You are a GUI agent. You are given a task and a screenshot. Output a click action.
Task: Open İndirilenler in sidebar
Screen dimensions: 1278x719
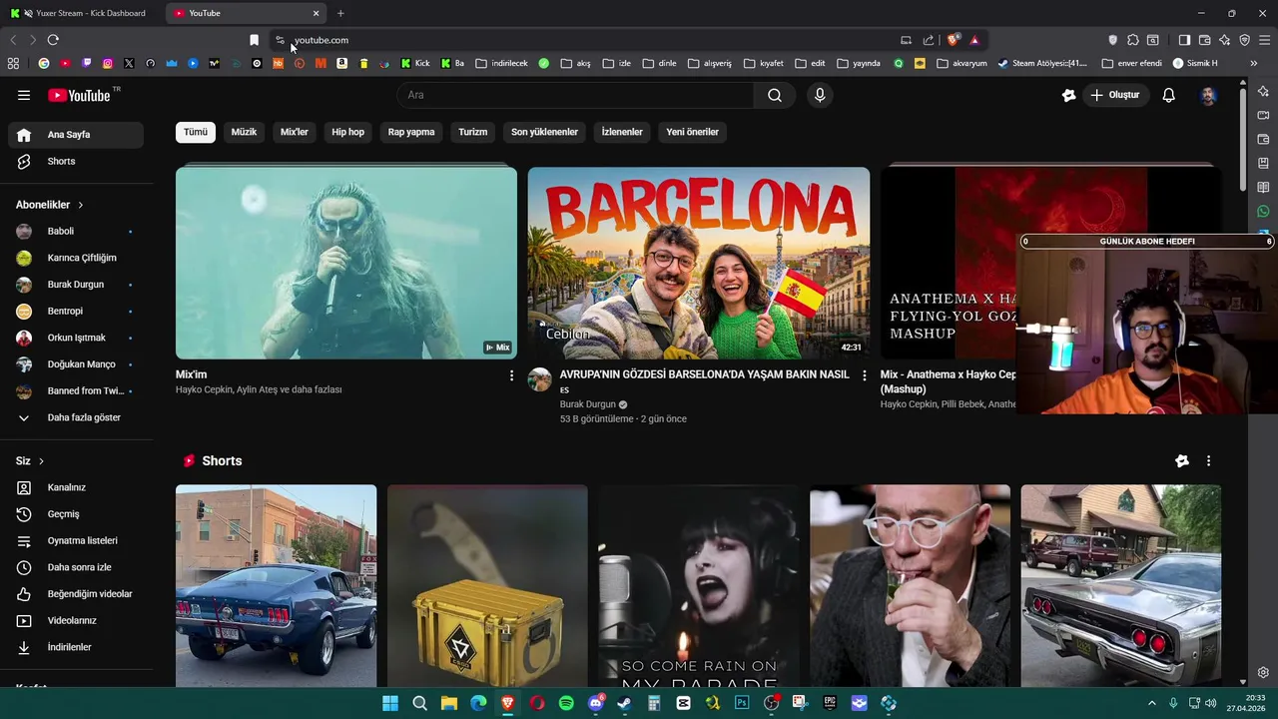tap(76, 647)
